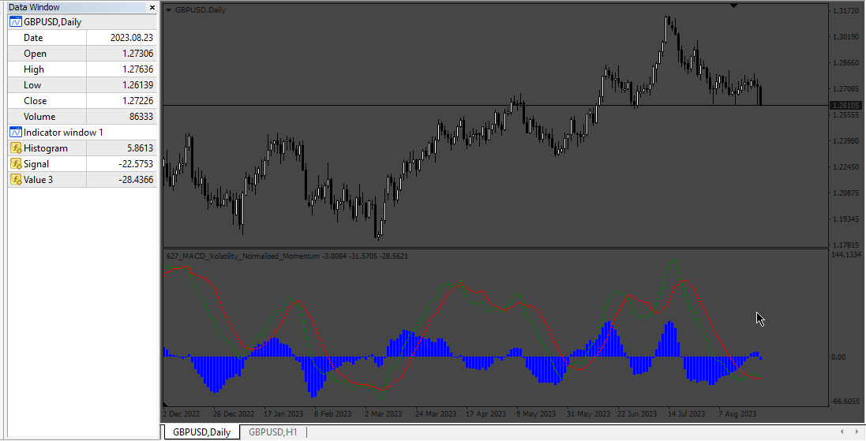Click the 7 Aug 2023 date label
The height and width of the screenshot is (441, 866).
point(737,413)
